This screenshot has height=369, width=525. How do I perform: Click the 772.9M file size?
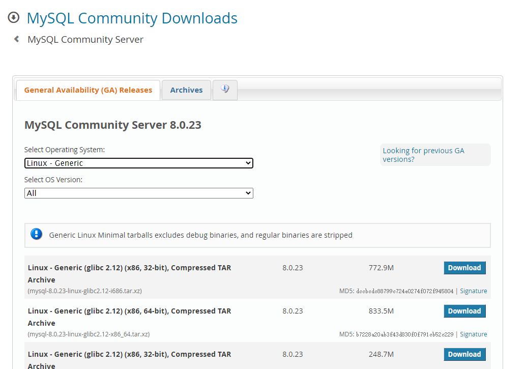tap(381, 268)
